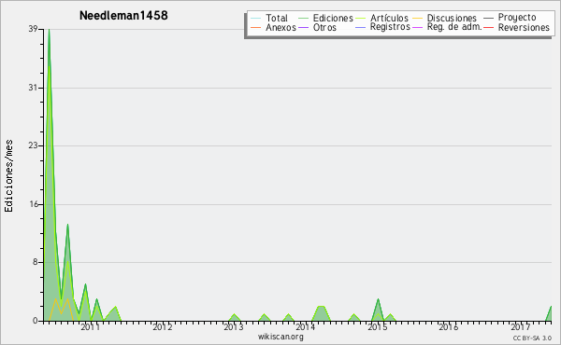Click the 2015 x-axis label
Image resolution: width=561 pixels, height=345 pixels.
[378, 326]
